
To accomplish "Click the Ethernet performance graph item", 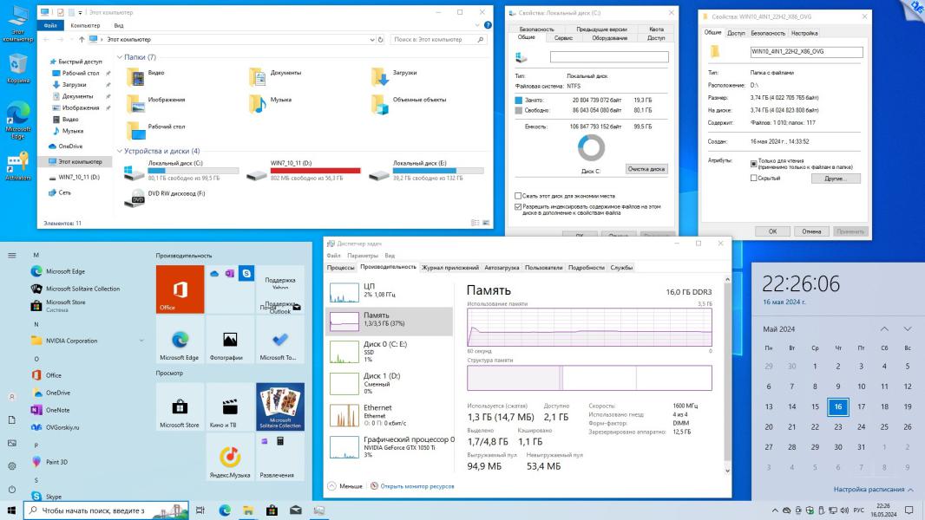I will [x=390, y=414].
